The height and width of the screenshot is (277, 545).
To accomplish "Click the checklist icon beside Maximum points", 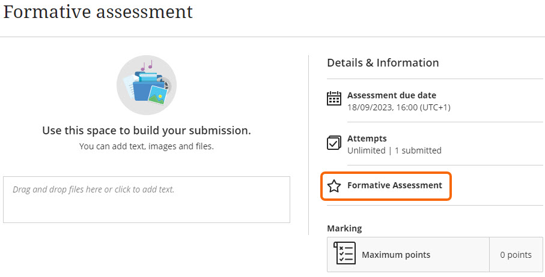I will tap(345, 254).
